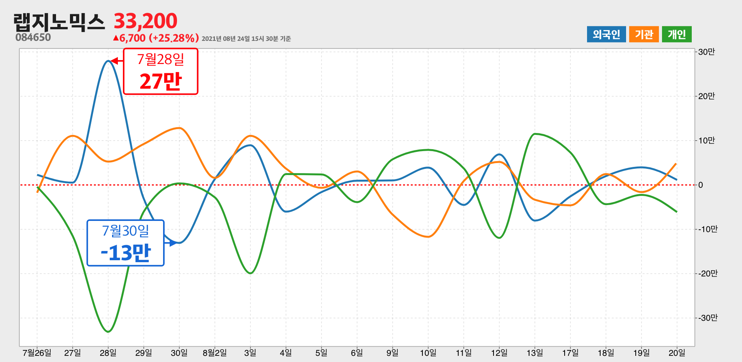Click the 기관 legend button
Screen dimensions: 742x362
point(644,34)
